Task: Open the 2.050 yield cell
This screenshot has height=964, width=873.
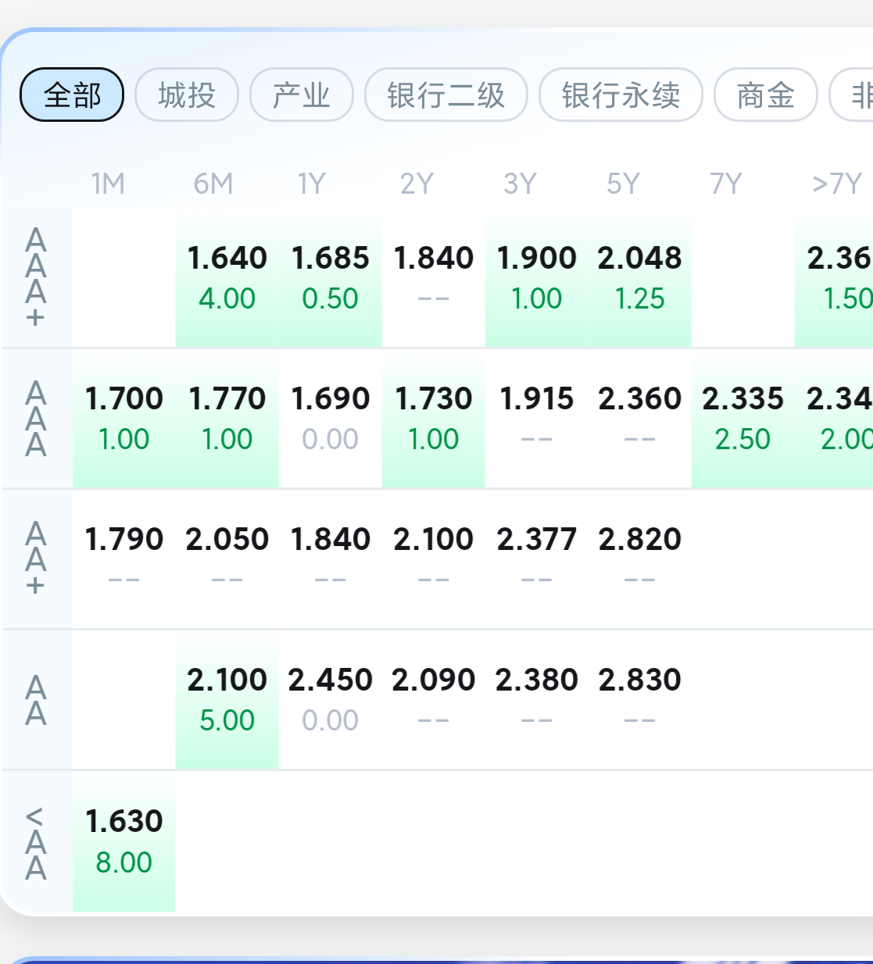Action: pos(227,559)
